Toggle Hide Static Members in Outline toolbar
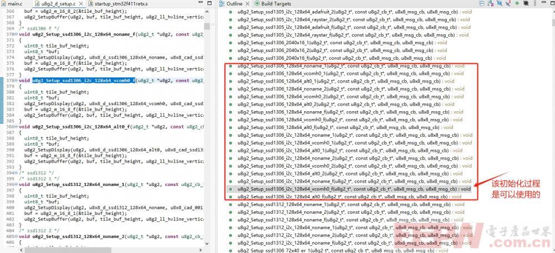The image size is (555, 253). 508,3
